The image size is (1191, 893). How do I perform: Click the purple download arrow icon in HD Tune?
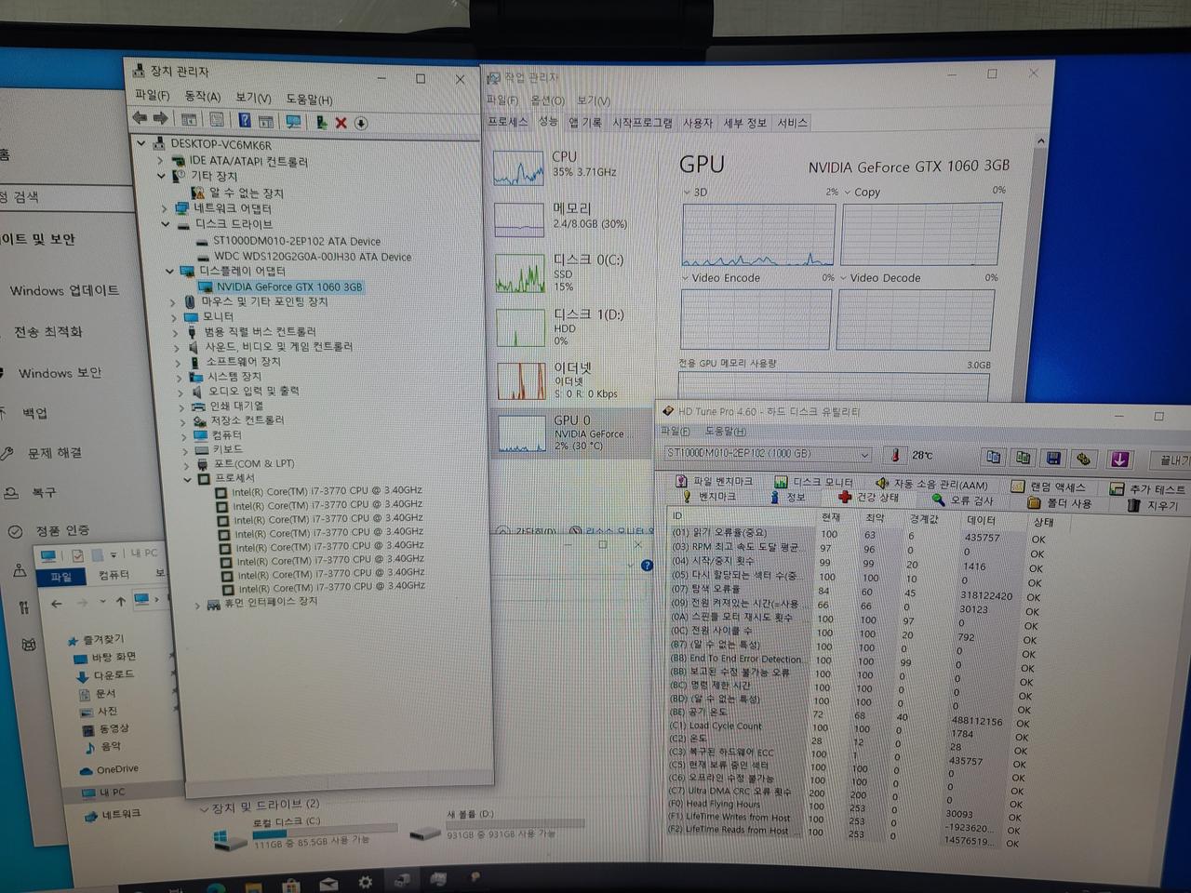(1119, 459)
